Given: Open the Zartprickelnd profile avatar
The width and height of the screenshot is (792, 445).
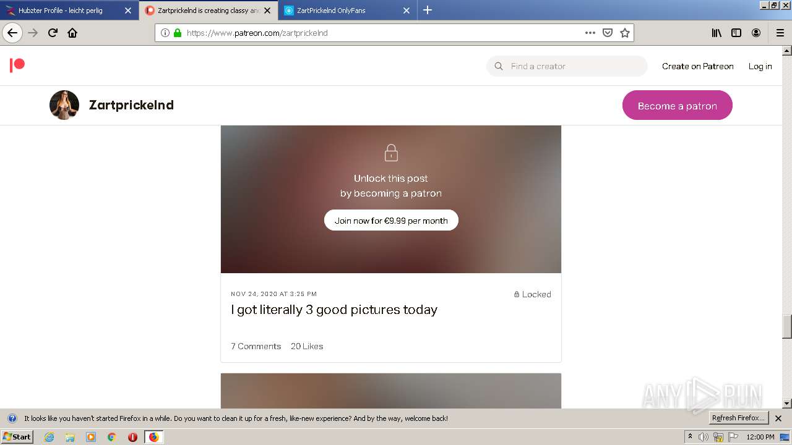Looking at the screenshot, I should (64, 105).
